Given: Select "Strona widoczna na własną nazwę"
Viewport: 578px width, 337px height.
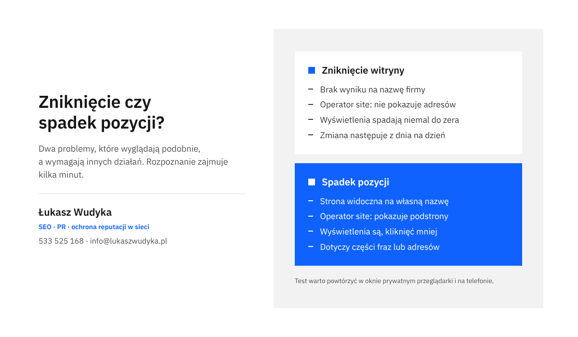Looking at the screenshot, I should pos(384,201).
